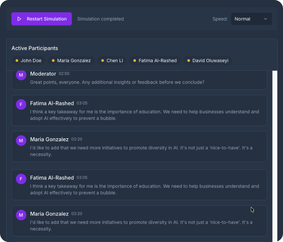Pick the David Oluwaseyi participant chip

pos(208,60)
